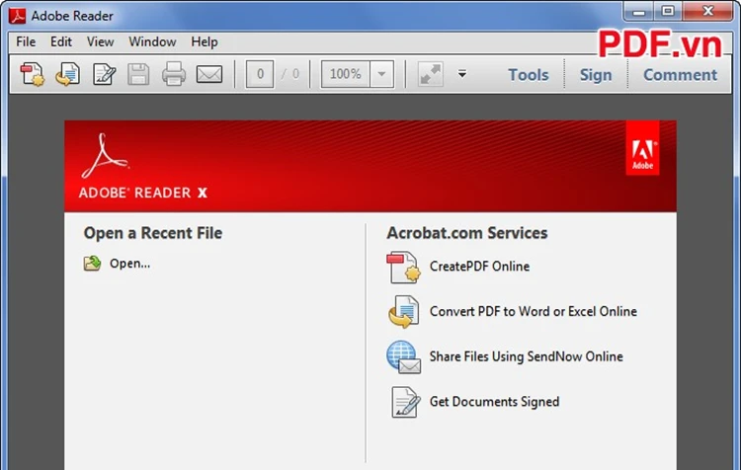Open the zoom level dropdown arrow

(x=381, y=74)
